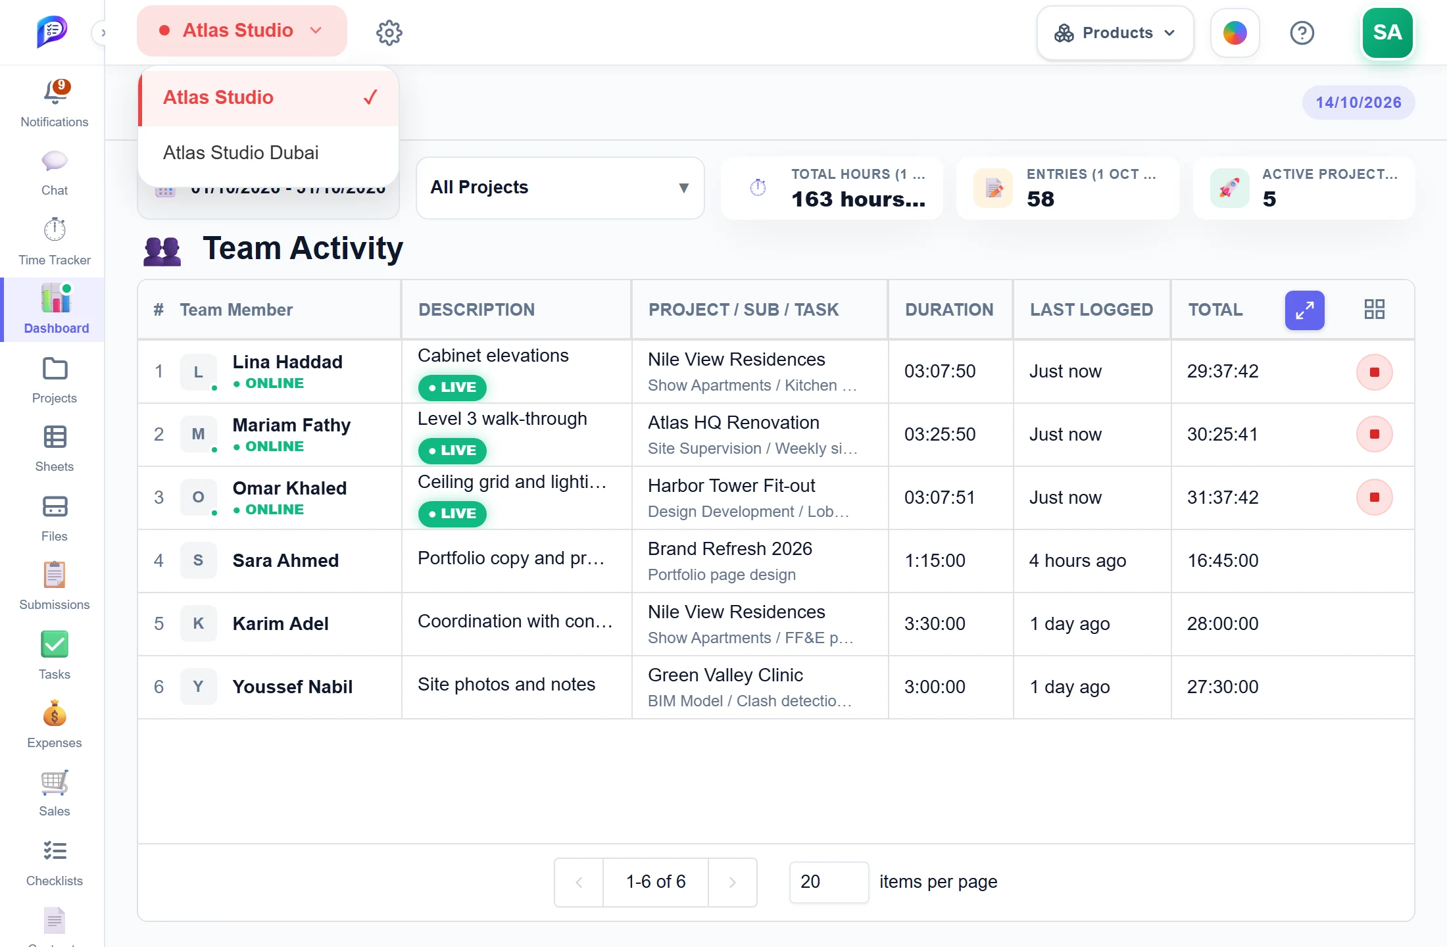This screenshot has width=1447, height=947.
Task: Stop Mariam Fathy's live timer
Action: 1374,434
